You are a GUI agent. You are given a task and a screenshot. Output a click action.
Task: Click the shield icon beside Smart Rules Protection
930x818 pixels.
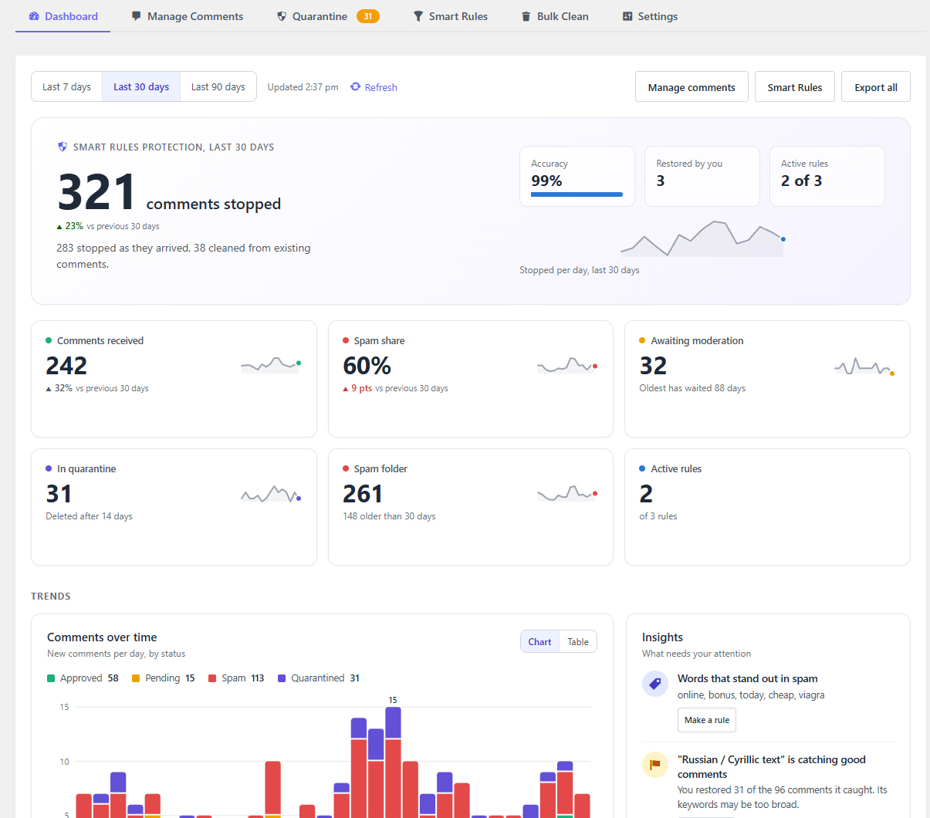click(63, 147)
